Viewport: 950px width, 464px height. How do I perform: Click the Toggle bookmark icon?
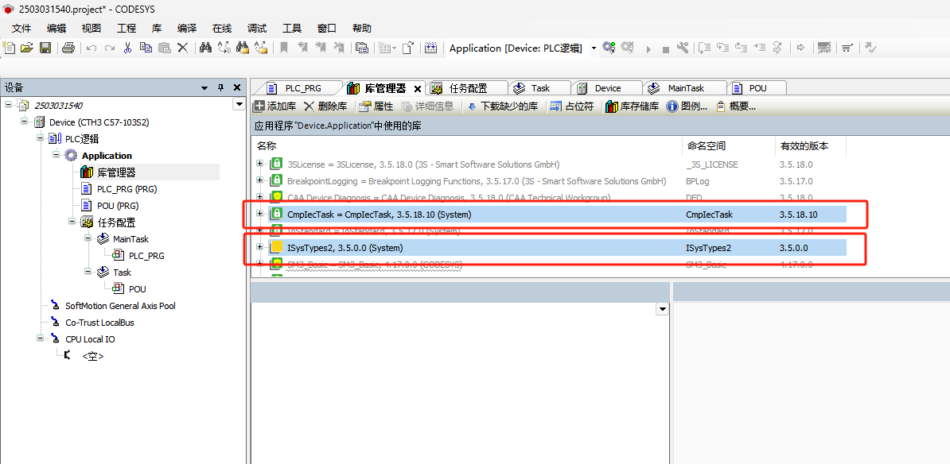coord(283,48)
